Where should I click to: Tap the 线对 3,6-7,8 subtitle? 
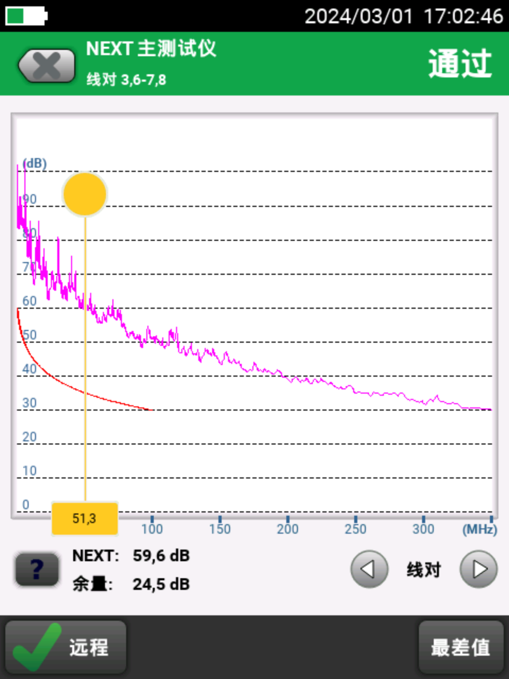pyautogui.click(x=126, y=80)
